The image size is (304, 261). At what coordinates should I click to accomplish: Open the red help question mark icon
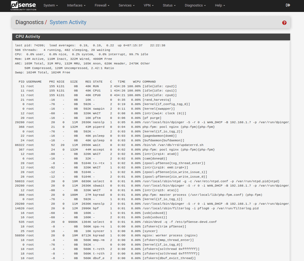[x=284, y=23]
